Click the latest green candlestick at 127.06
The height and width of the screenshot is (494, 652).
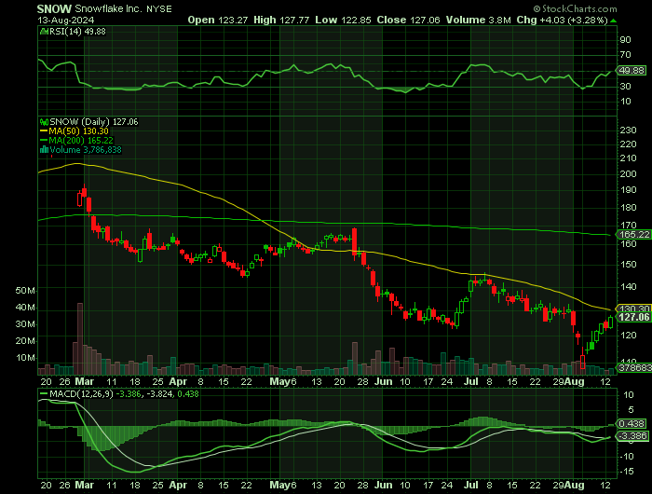coord(610,322)
